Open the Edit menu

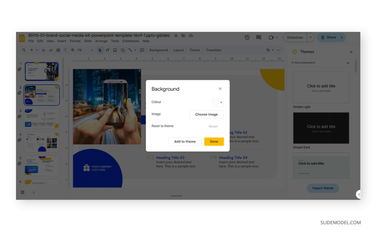pos(40,41)
